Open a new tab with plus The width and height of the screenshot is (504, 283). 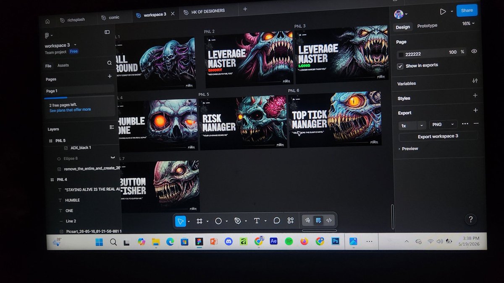[x=245, y=9]
